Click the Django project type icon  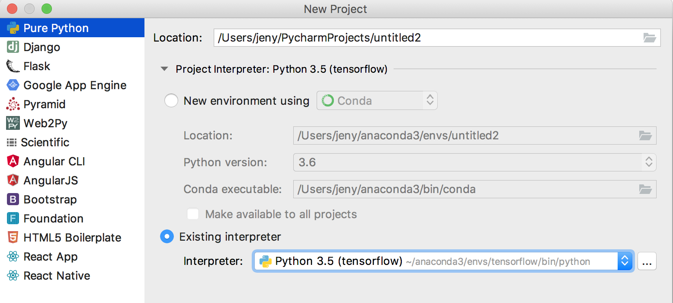(13, 47)
